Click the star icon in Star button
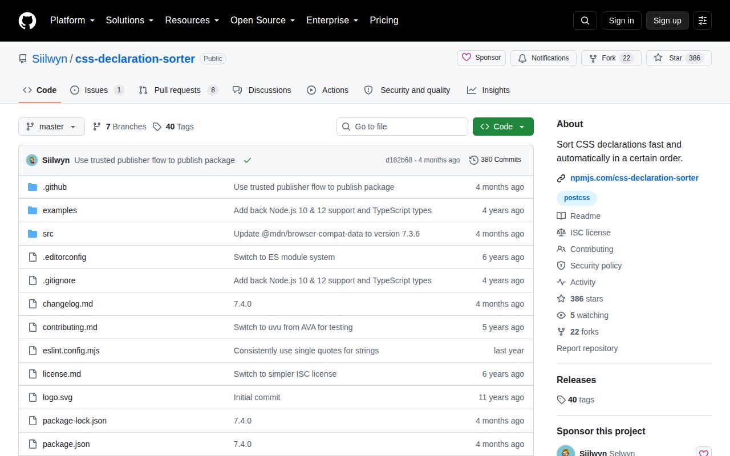The height and width of the screenshot is (456, 730). tap(658, 58)
